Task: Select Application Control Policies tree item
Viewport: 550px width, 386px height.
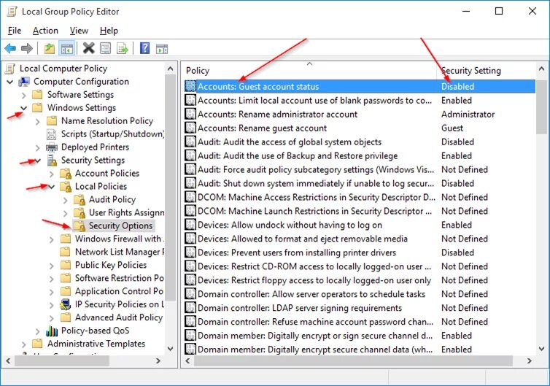Action: click(x=119, y=291)
